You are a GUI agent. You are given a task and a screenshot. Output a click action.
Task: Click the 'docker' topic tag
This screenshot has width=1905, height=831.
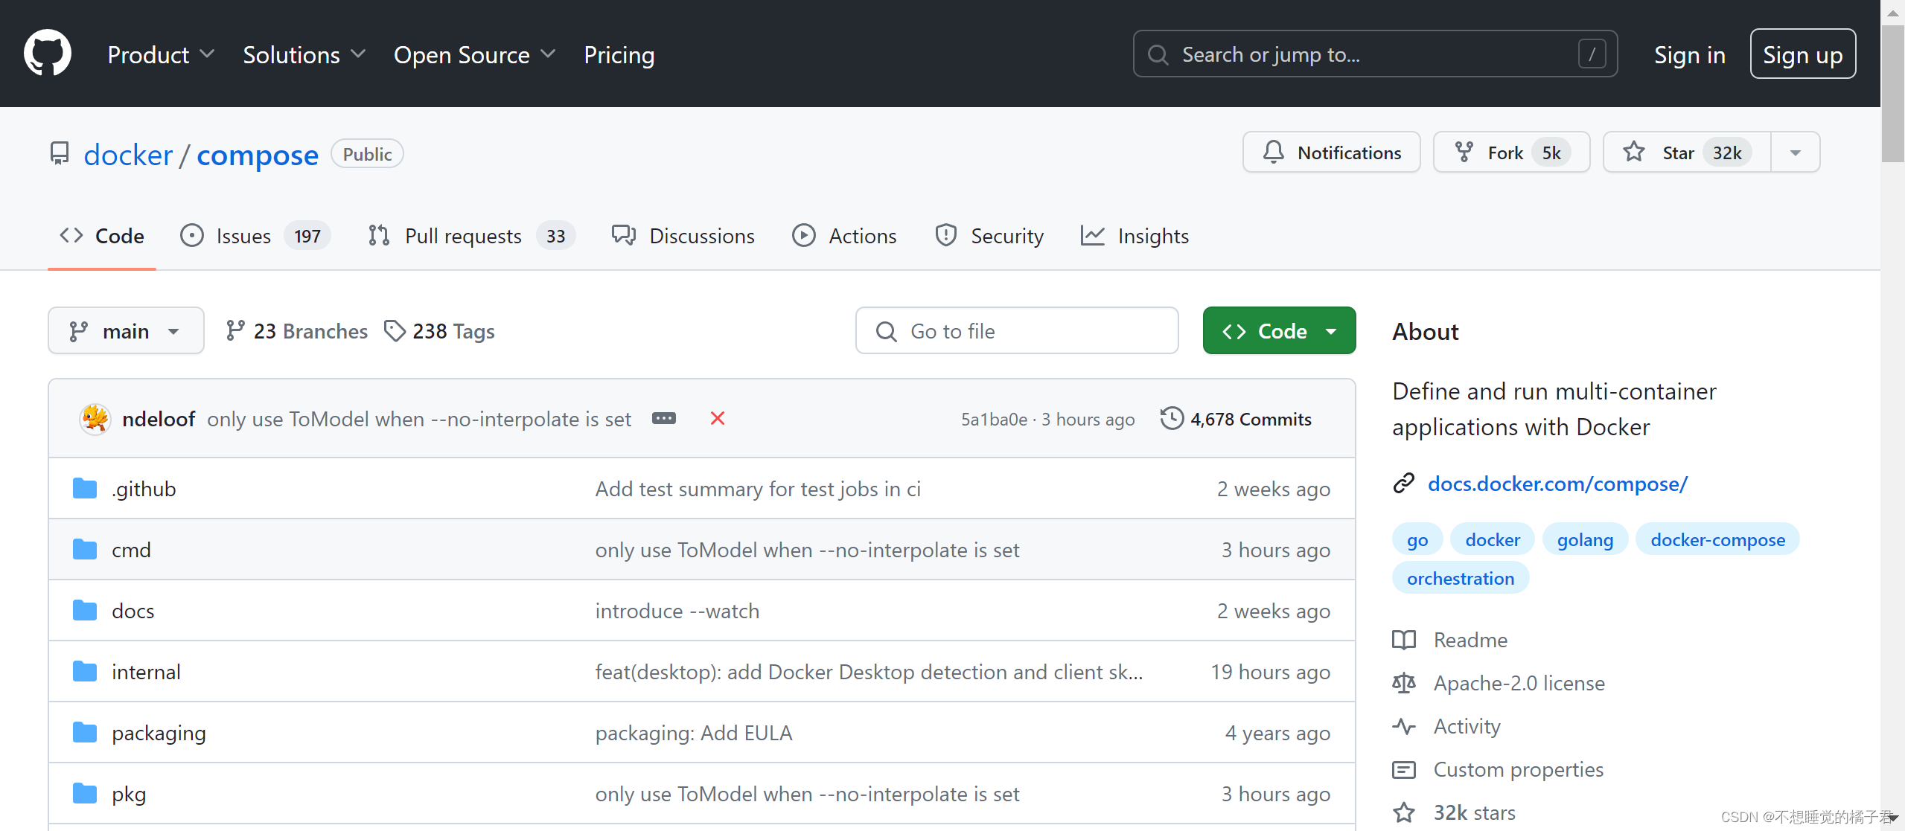coord(1493,539)
